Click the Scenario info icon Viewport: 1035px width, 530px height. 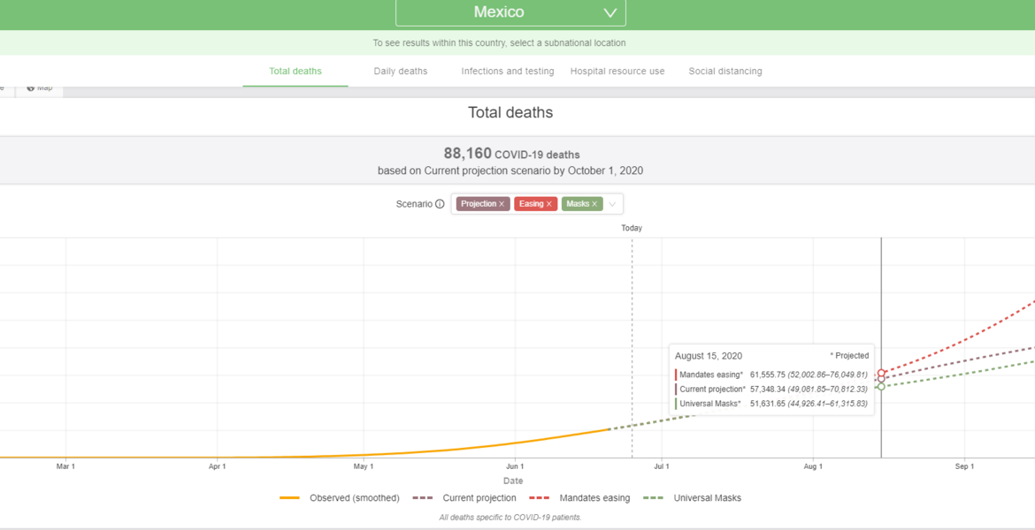[x=440, y=204]
